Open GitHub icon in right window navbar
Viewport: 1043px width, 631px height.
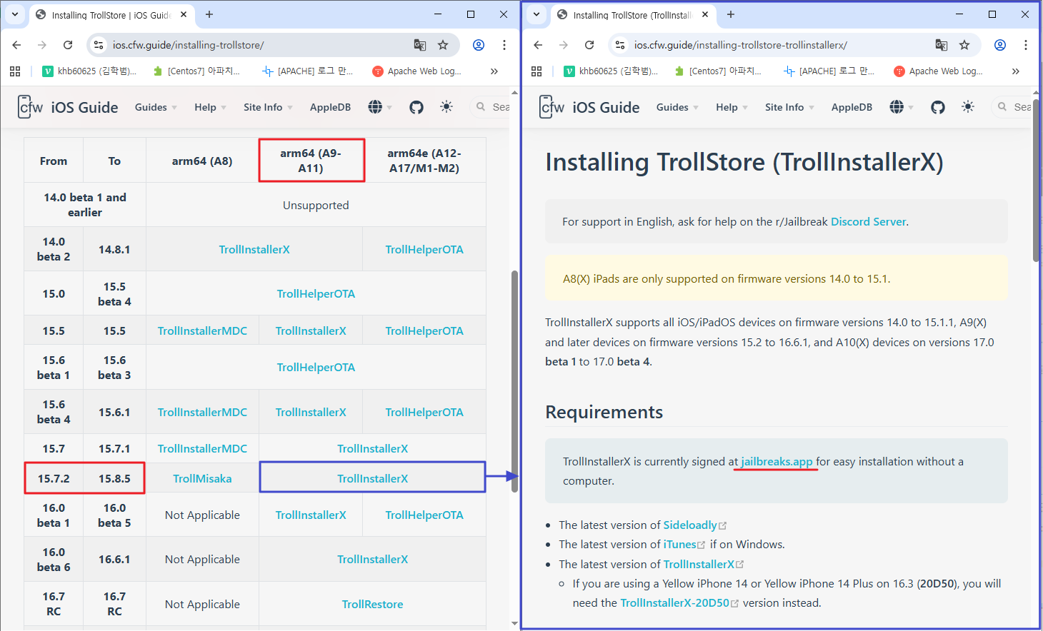pyautogui.click(x=938, y=107)
